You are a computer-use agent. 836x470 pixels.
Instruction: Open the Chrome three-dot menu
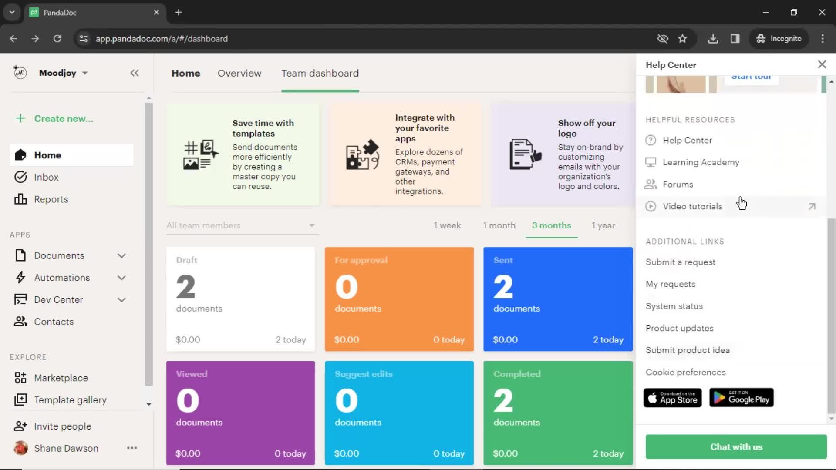coord(823,38)
